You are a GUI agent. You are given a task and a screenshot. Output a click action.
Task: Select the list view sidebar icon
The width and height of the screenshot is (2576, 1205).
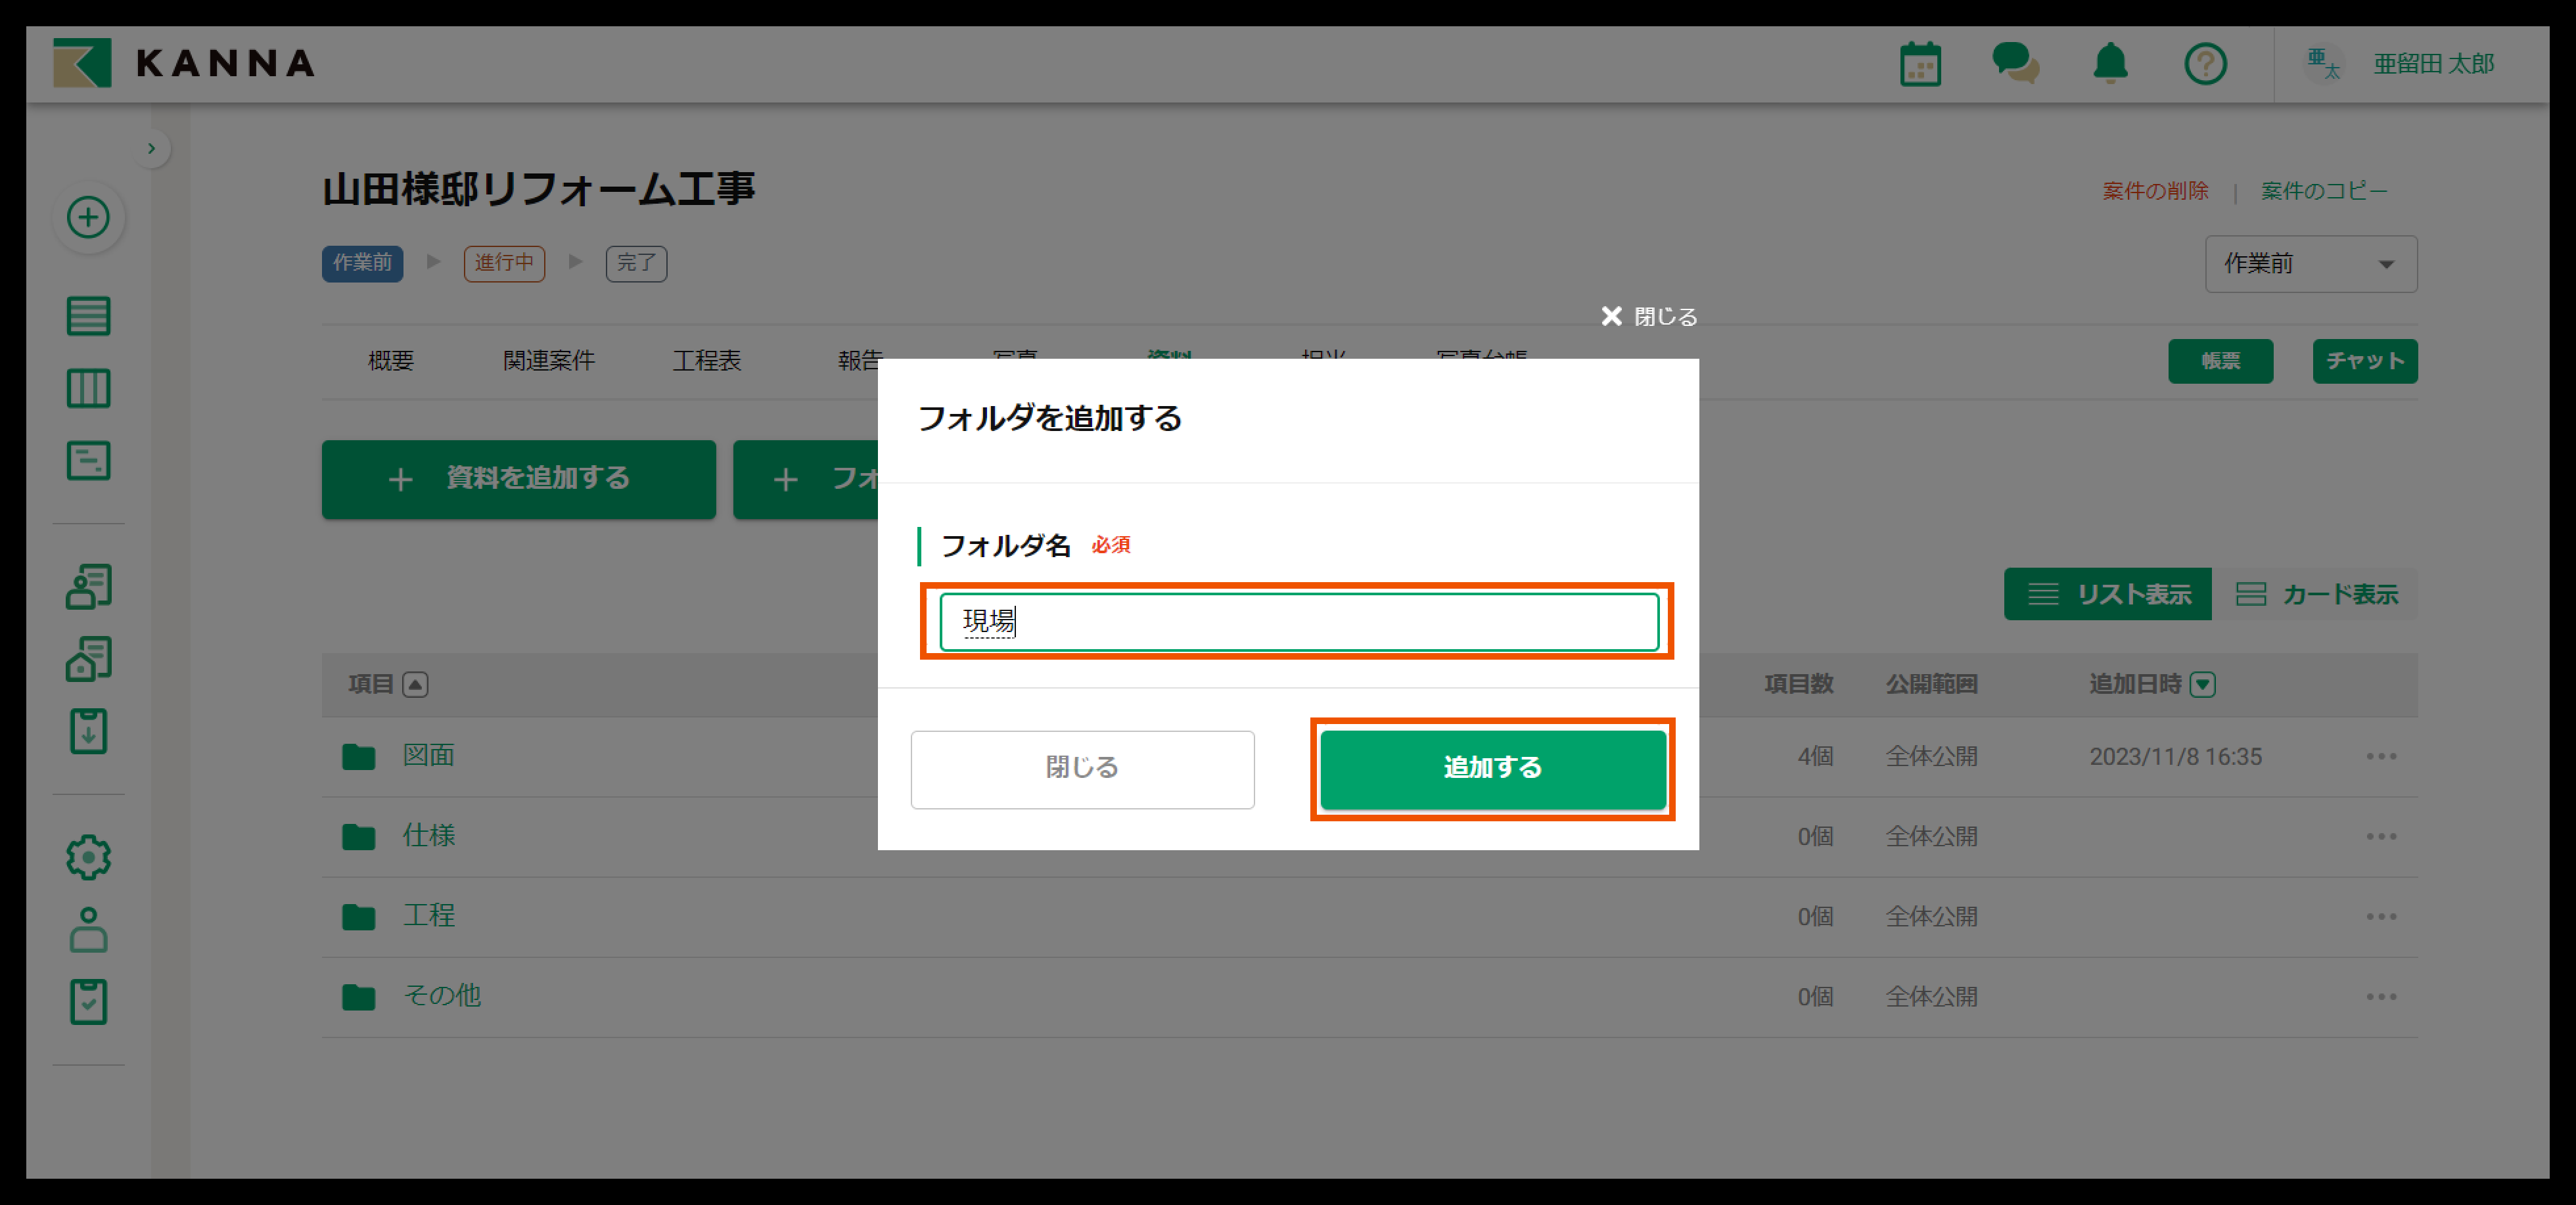(x=88, y=316)
